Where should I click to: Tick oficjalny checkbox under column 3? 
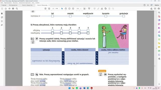pyautogui.click(x=70, y=30)
